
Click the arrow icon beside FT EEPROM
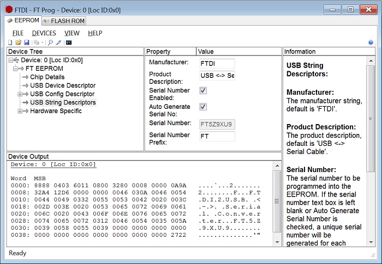(21, 69)
